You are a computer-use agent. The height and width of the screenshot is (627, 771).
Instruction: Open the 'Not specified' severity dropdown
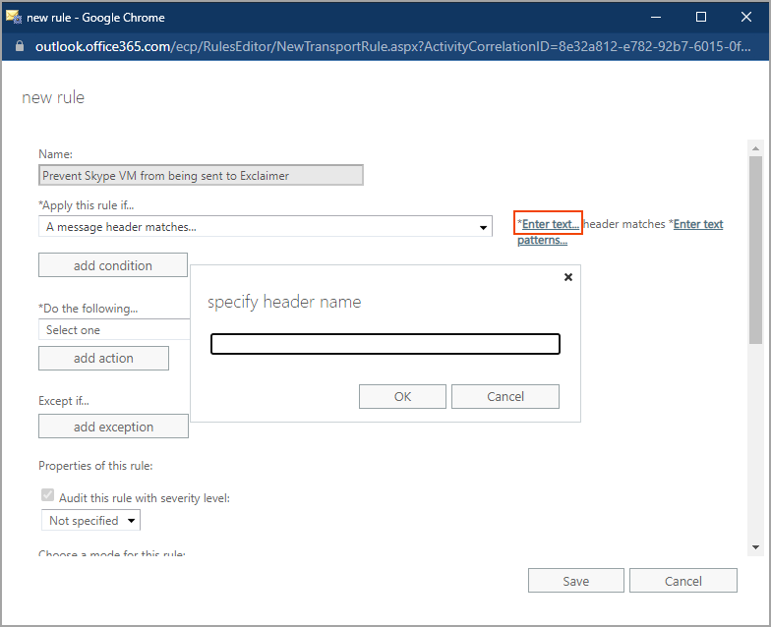coord(90,521)
